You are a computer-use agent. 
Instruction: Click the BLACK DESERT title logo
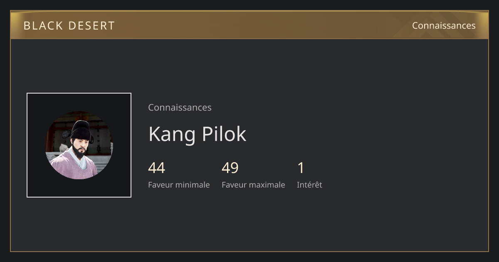coord(69,26)
